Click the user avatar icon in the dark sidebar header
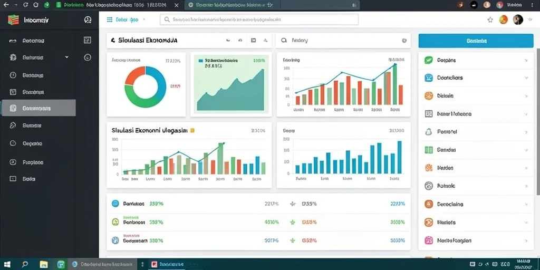Image resolution: width=540 pixels, height=270 pixels. point(88,20)
